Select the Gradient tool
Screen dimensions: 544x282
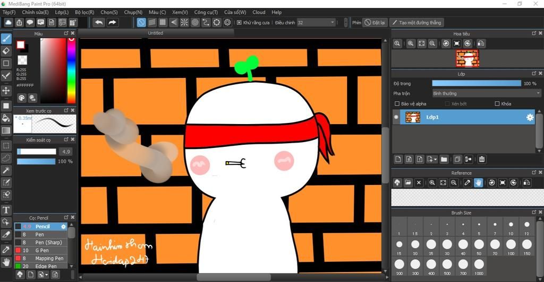coord(6,130)
